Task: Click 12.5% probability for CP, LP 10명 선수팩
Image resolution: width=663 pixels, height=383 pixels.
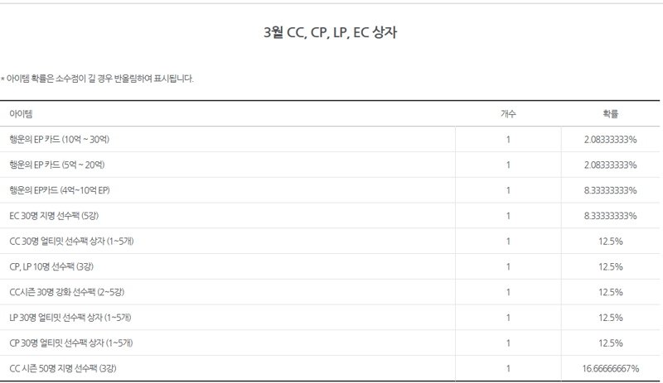Action: [611, 266]
